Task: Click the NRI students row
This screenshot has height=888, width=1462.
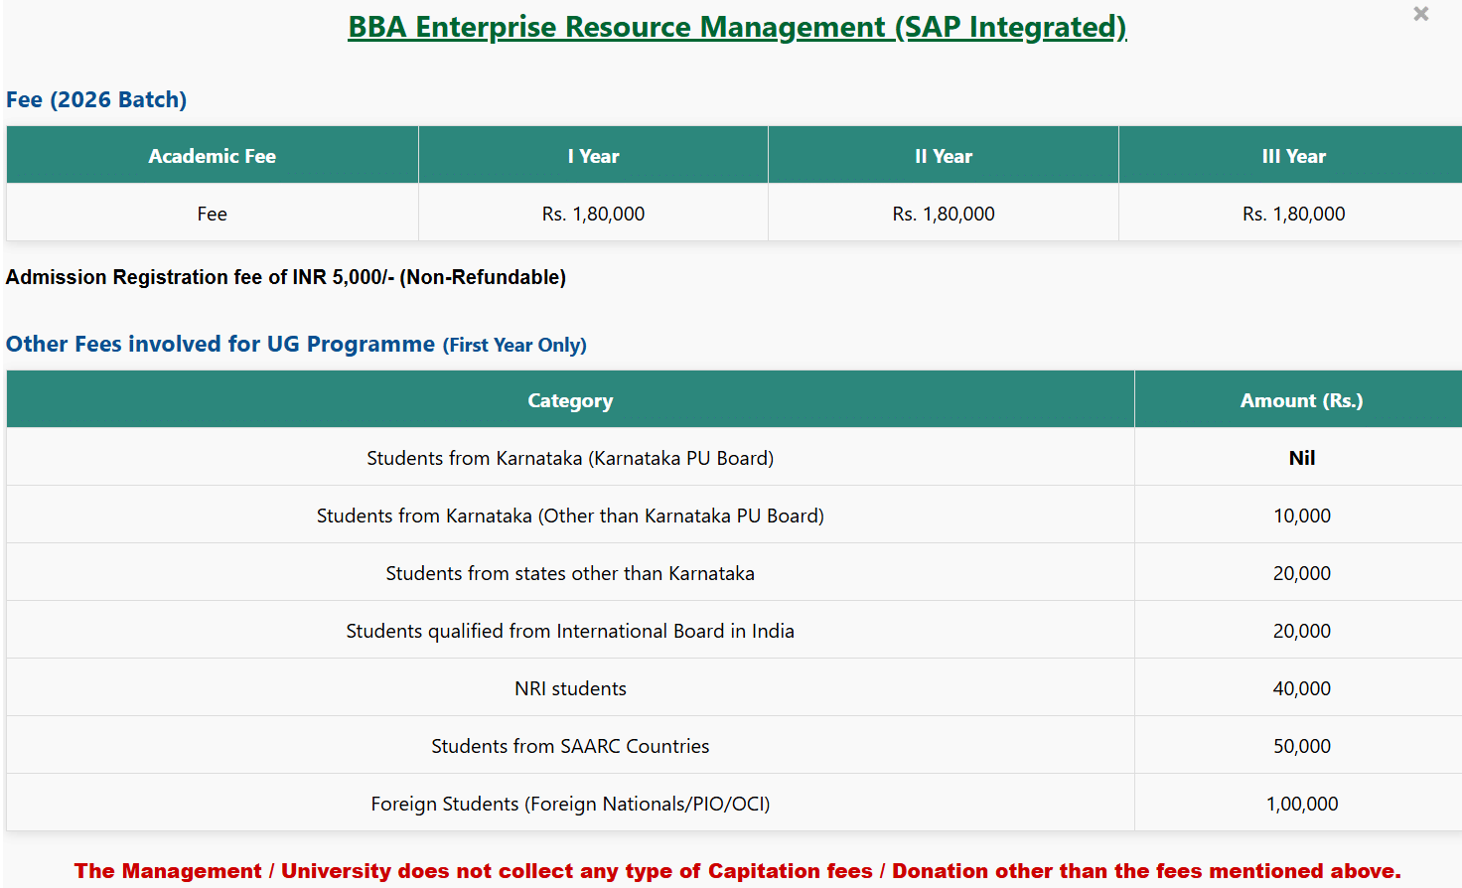Action: click(570, 688)
